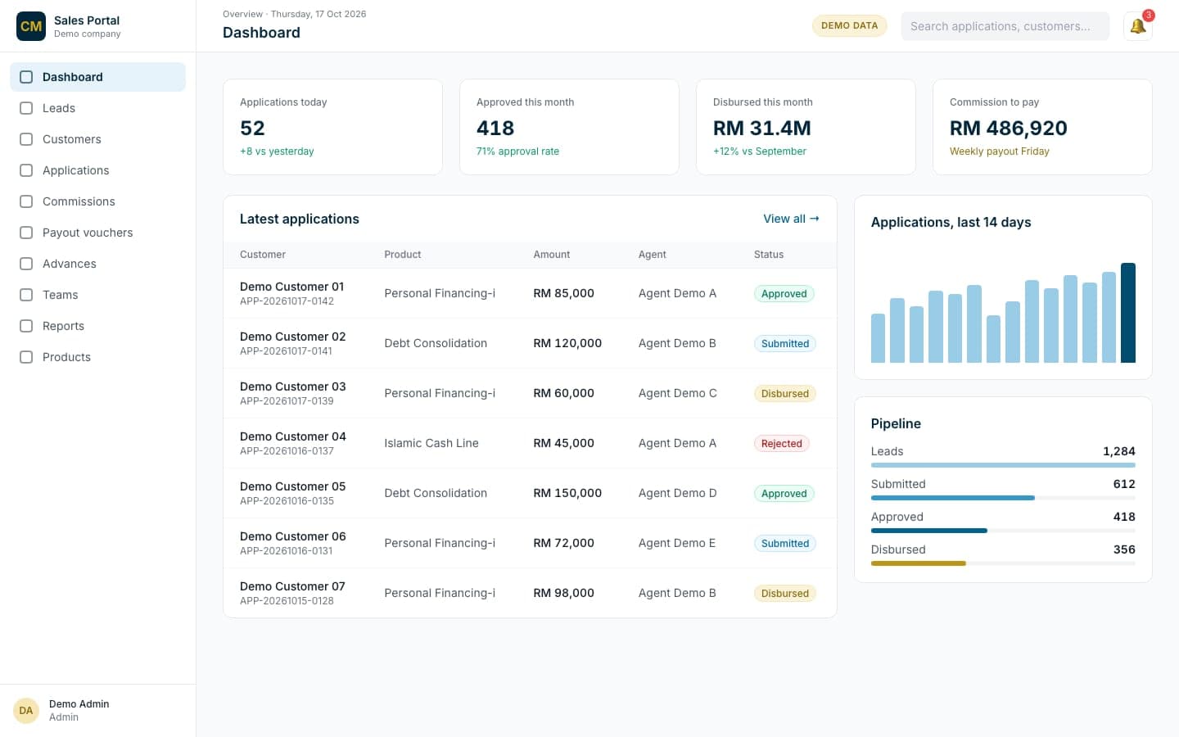Click the Amount column header
The height and width of the screenshot is (737, 1179).
[x=552, y=255]
